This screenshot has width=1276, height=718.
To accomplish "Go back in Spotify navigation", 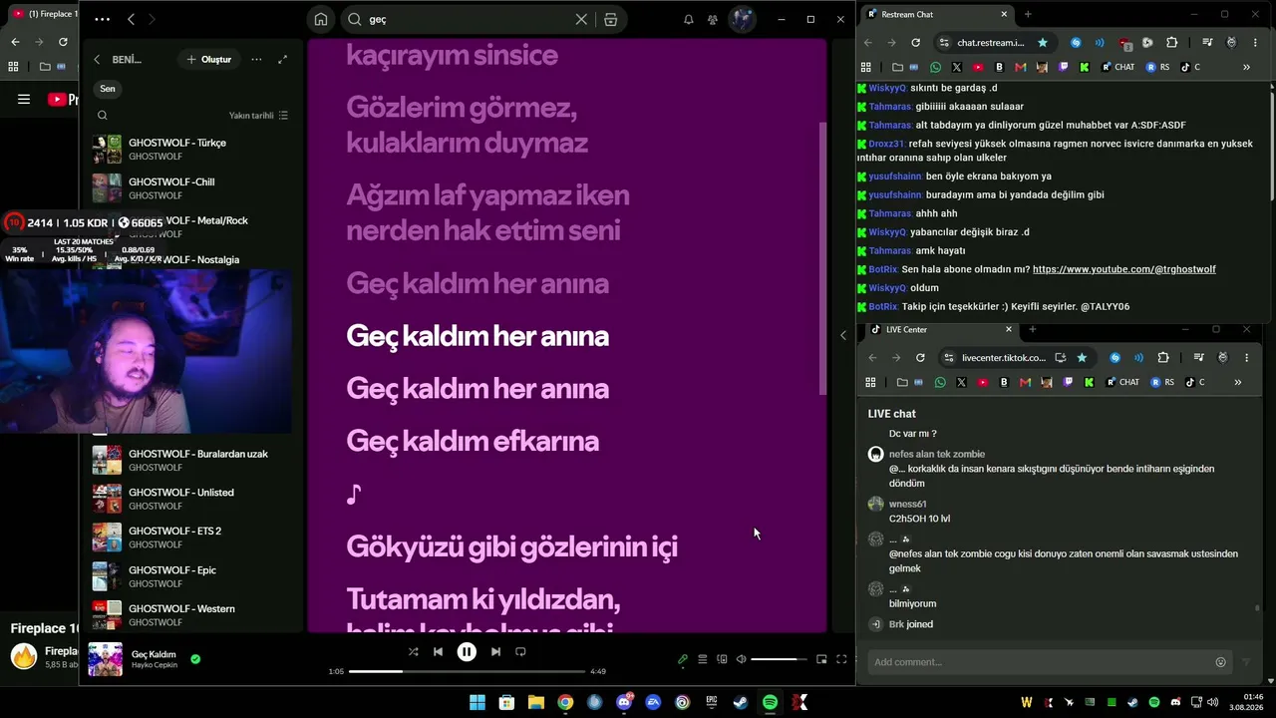I will [x=132, y=19].
